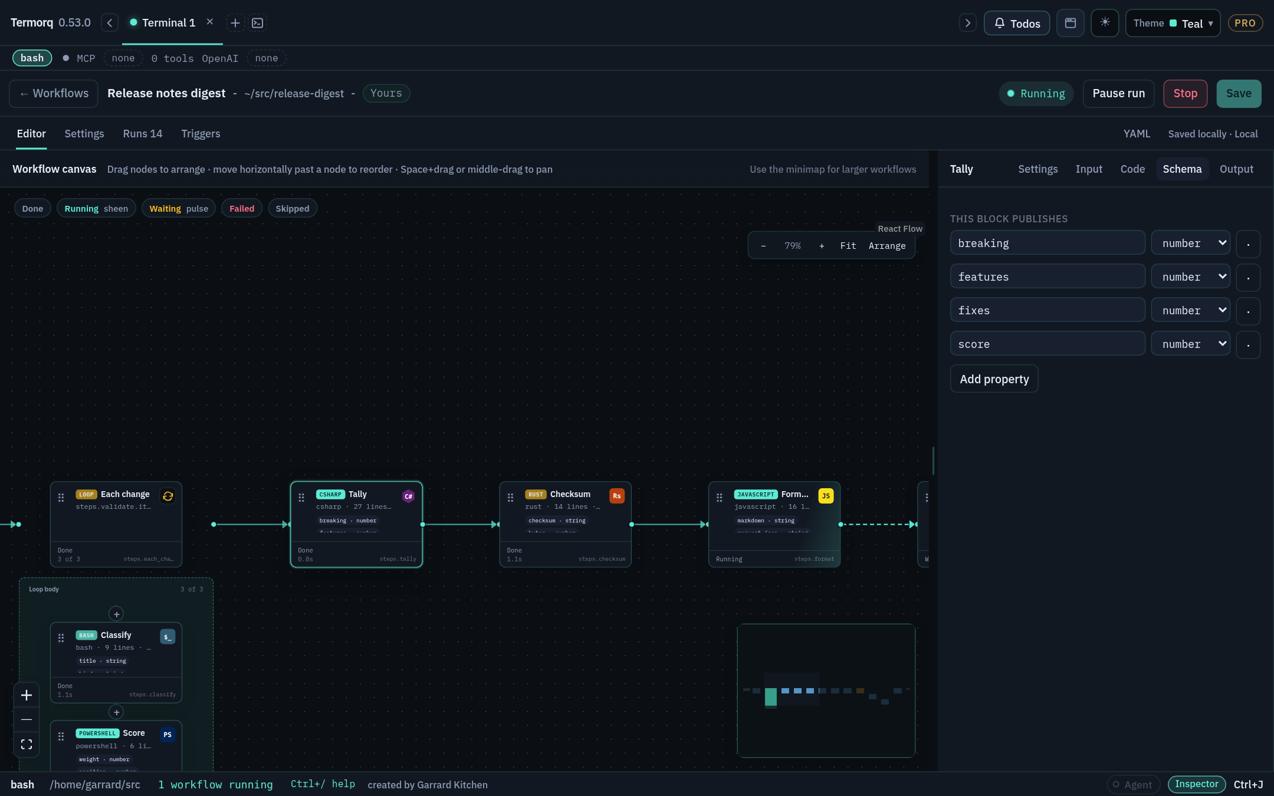The height and width of the screenshot is (796, 1274).
Task: Click the right chevron next to Todos
Action: 967,23
